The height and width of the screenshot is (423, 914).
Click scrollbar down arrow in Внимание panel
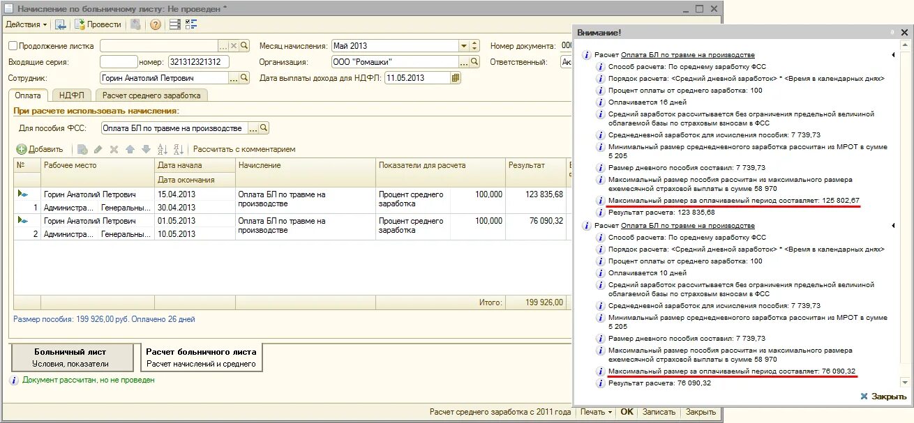click(x=906, y=382)
